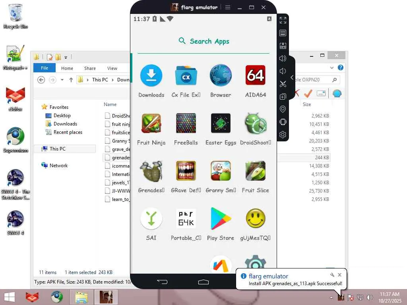Sort files by Name column header
Viewport: 407px width, 305px height.
pos(110,104)
